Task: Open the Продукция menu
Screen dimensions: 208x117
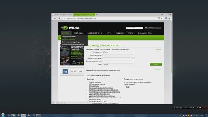Action: [x=79, y=33]
